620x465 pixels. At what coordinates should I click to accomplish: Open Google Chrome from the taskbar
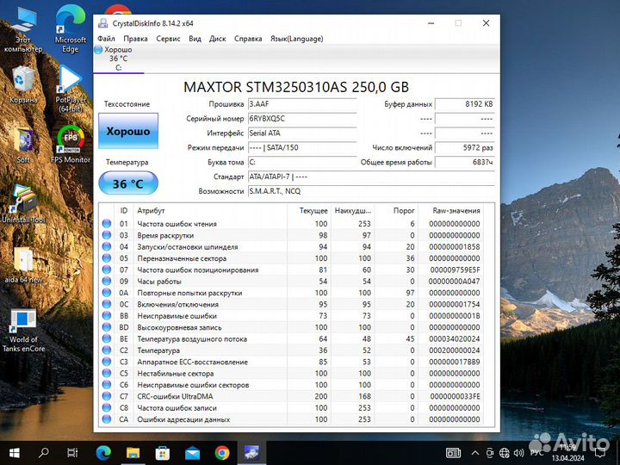[222, 453]
